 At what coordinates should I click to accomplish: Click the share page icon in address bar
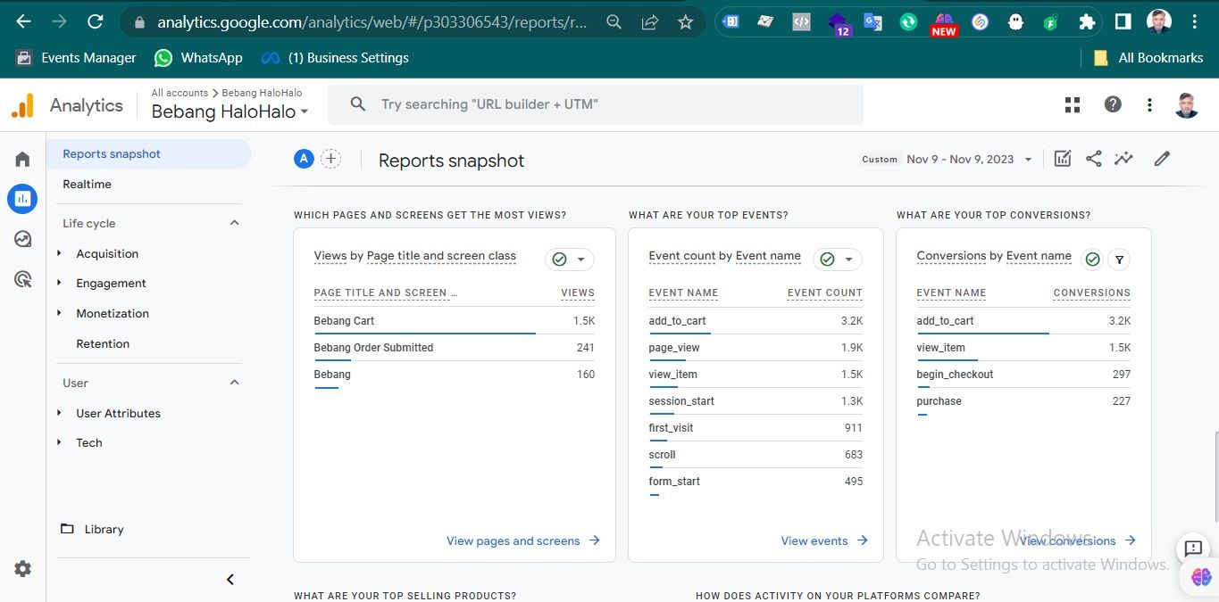650,22
